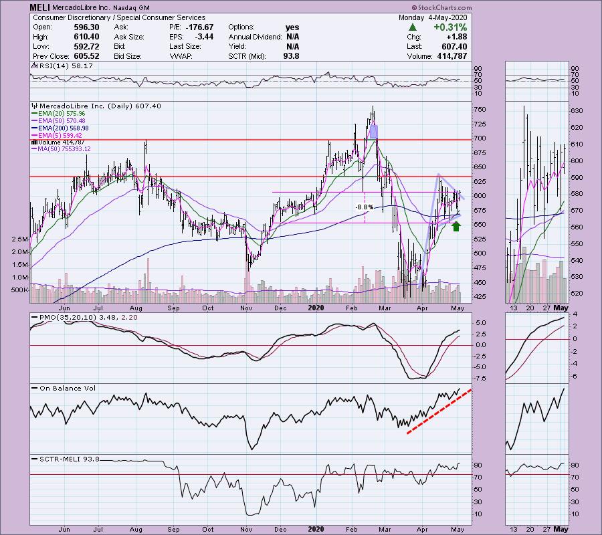Click the On Balance Vol label
This screenshot has width=602, height=535.
pyautogui.click(x=67, y=389)
